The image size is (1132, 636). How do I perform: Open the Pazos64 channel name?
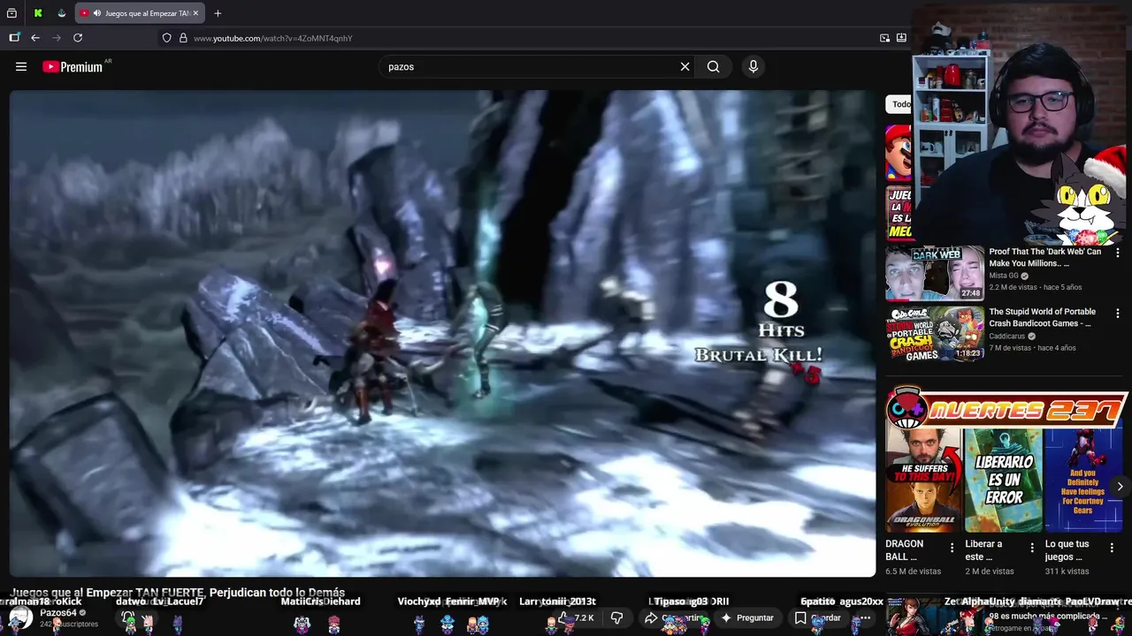click(x=58, y=612)
